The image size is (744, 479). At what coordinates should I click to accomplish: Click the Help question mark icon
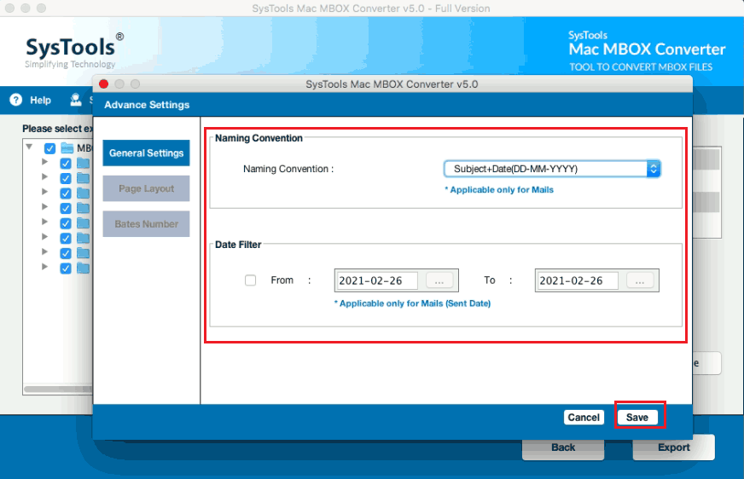[x=15, y=100]
